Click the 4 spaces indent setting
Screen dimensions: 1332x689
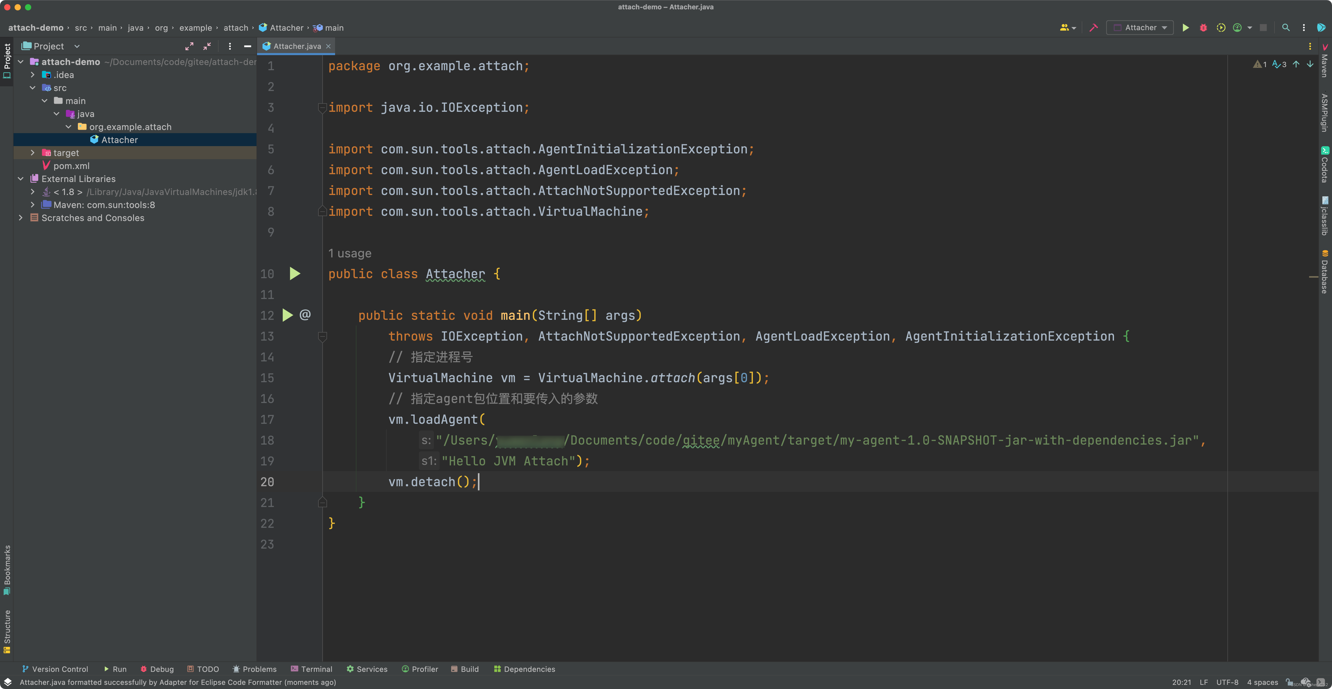(1262, 682)
